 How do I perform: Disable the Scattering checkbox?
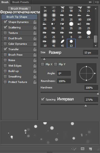(x=5, y=28)
